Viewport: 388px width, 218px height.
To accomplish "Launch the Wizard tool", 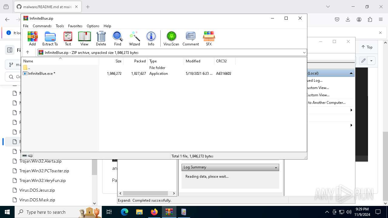I will click(x=135, y=38).
